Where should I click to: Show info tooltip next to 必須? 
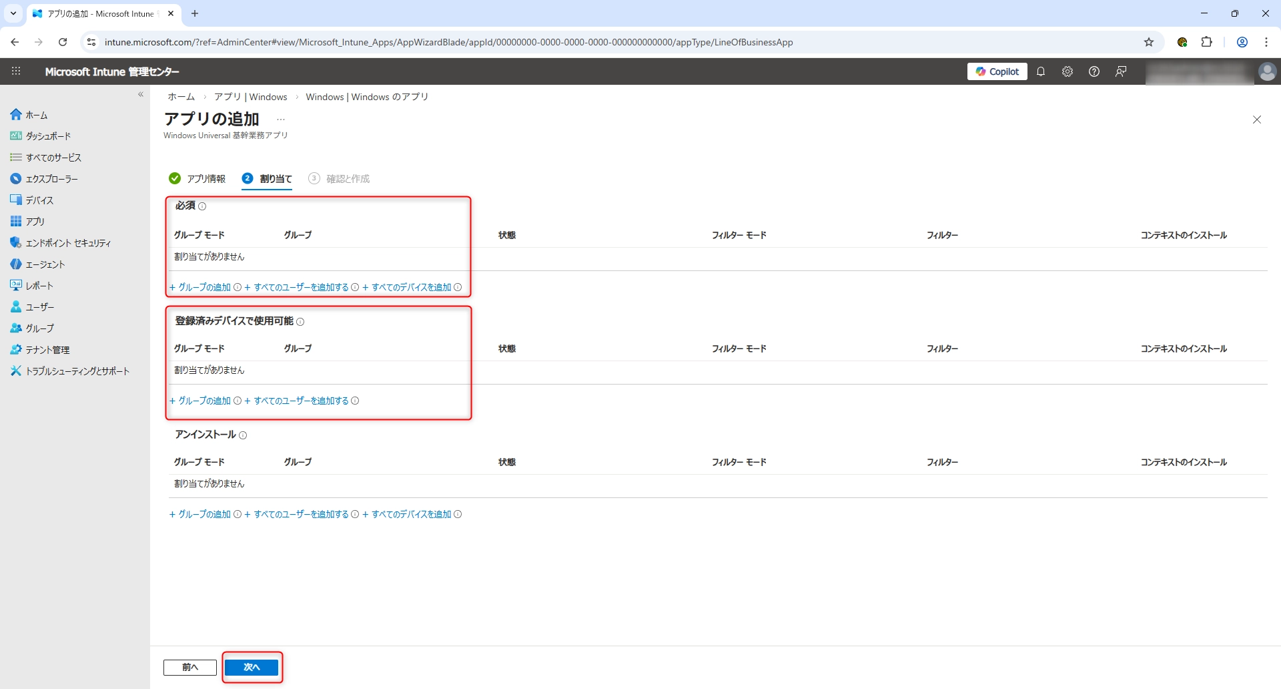[x=202, y=206]
